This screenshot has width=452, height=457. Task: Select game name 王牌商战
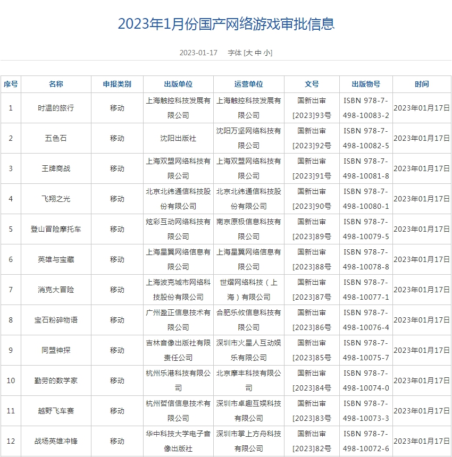tap(56, 169)
